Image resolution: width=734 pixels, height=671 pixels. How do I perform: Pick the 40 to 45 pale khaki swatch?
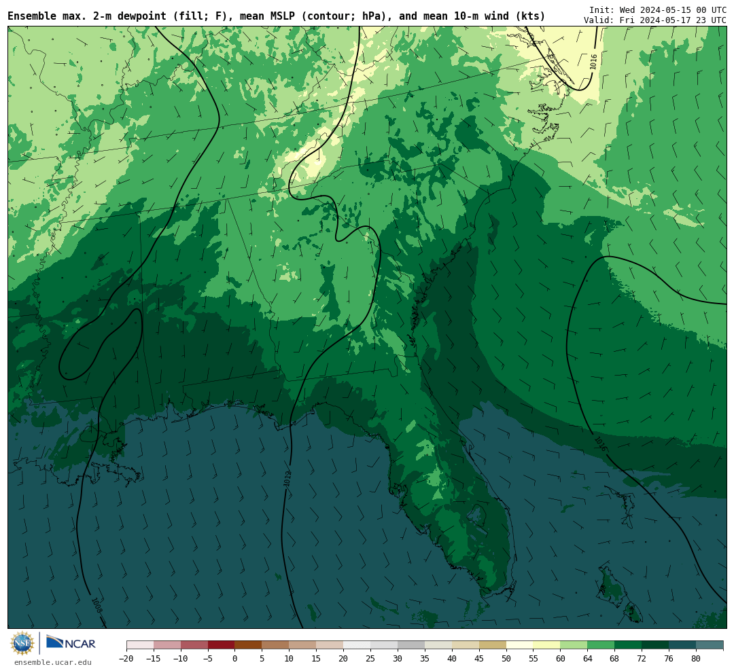pyautogui.click(x=466, y=645)
